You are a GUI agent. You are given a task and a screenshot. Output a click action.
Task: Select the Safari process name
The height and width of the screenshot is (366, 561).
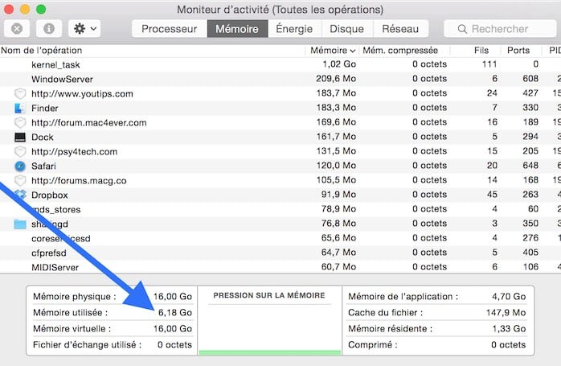pyautogui.click(x=43, y=167)
